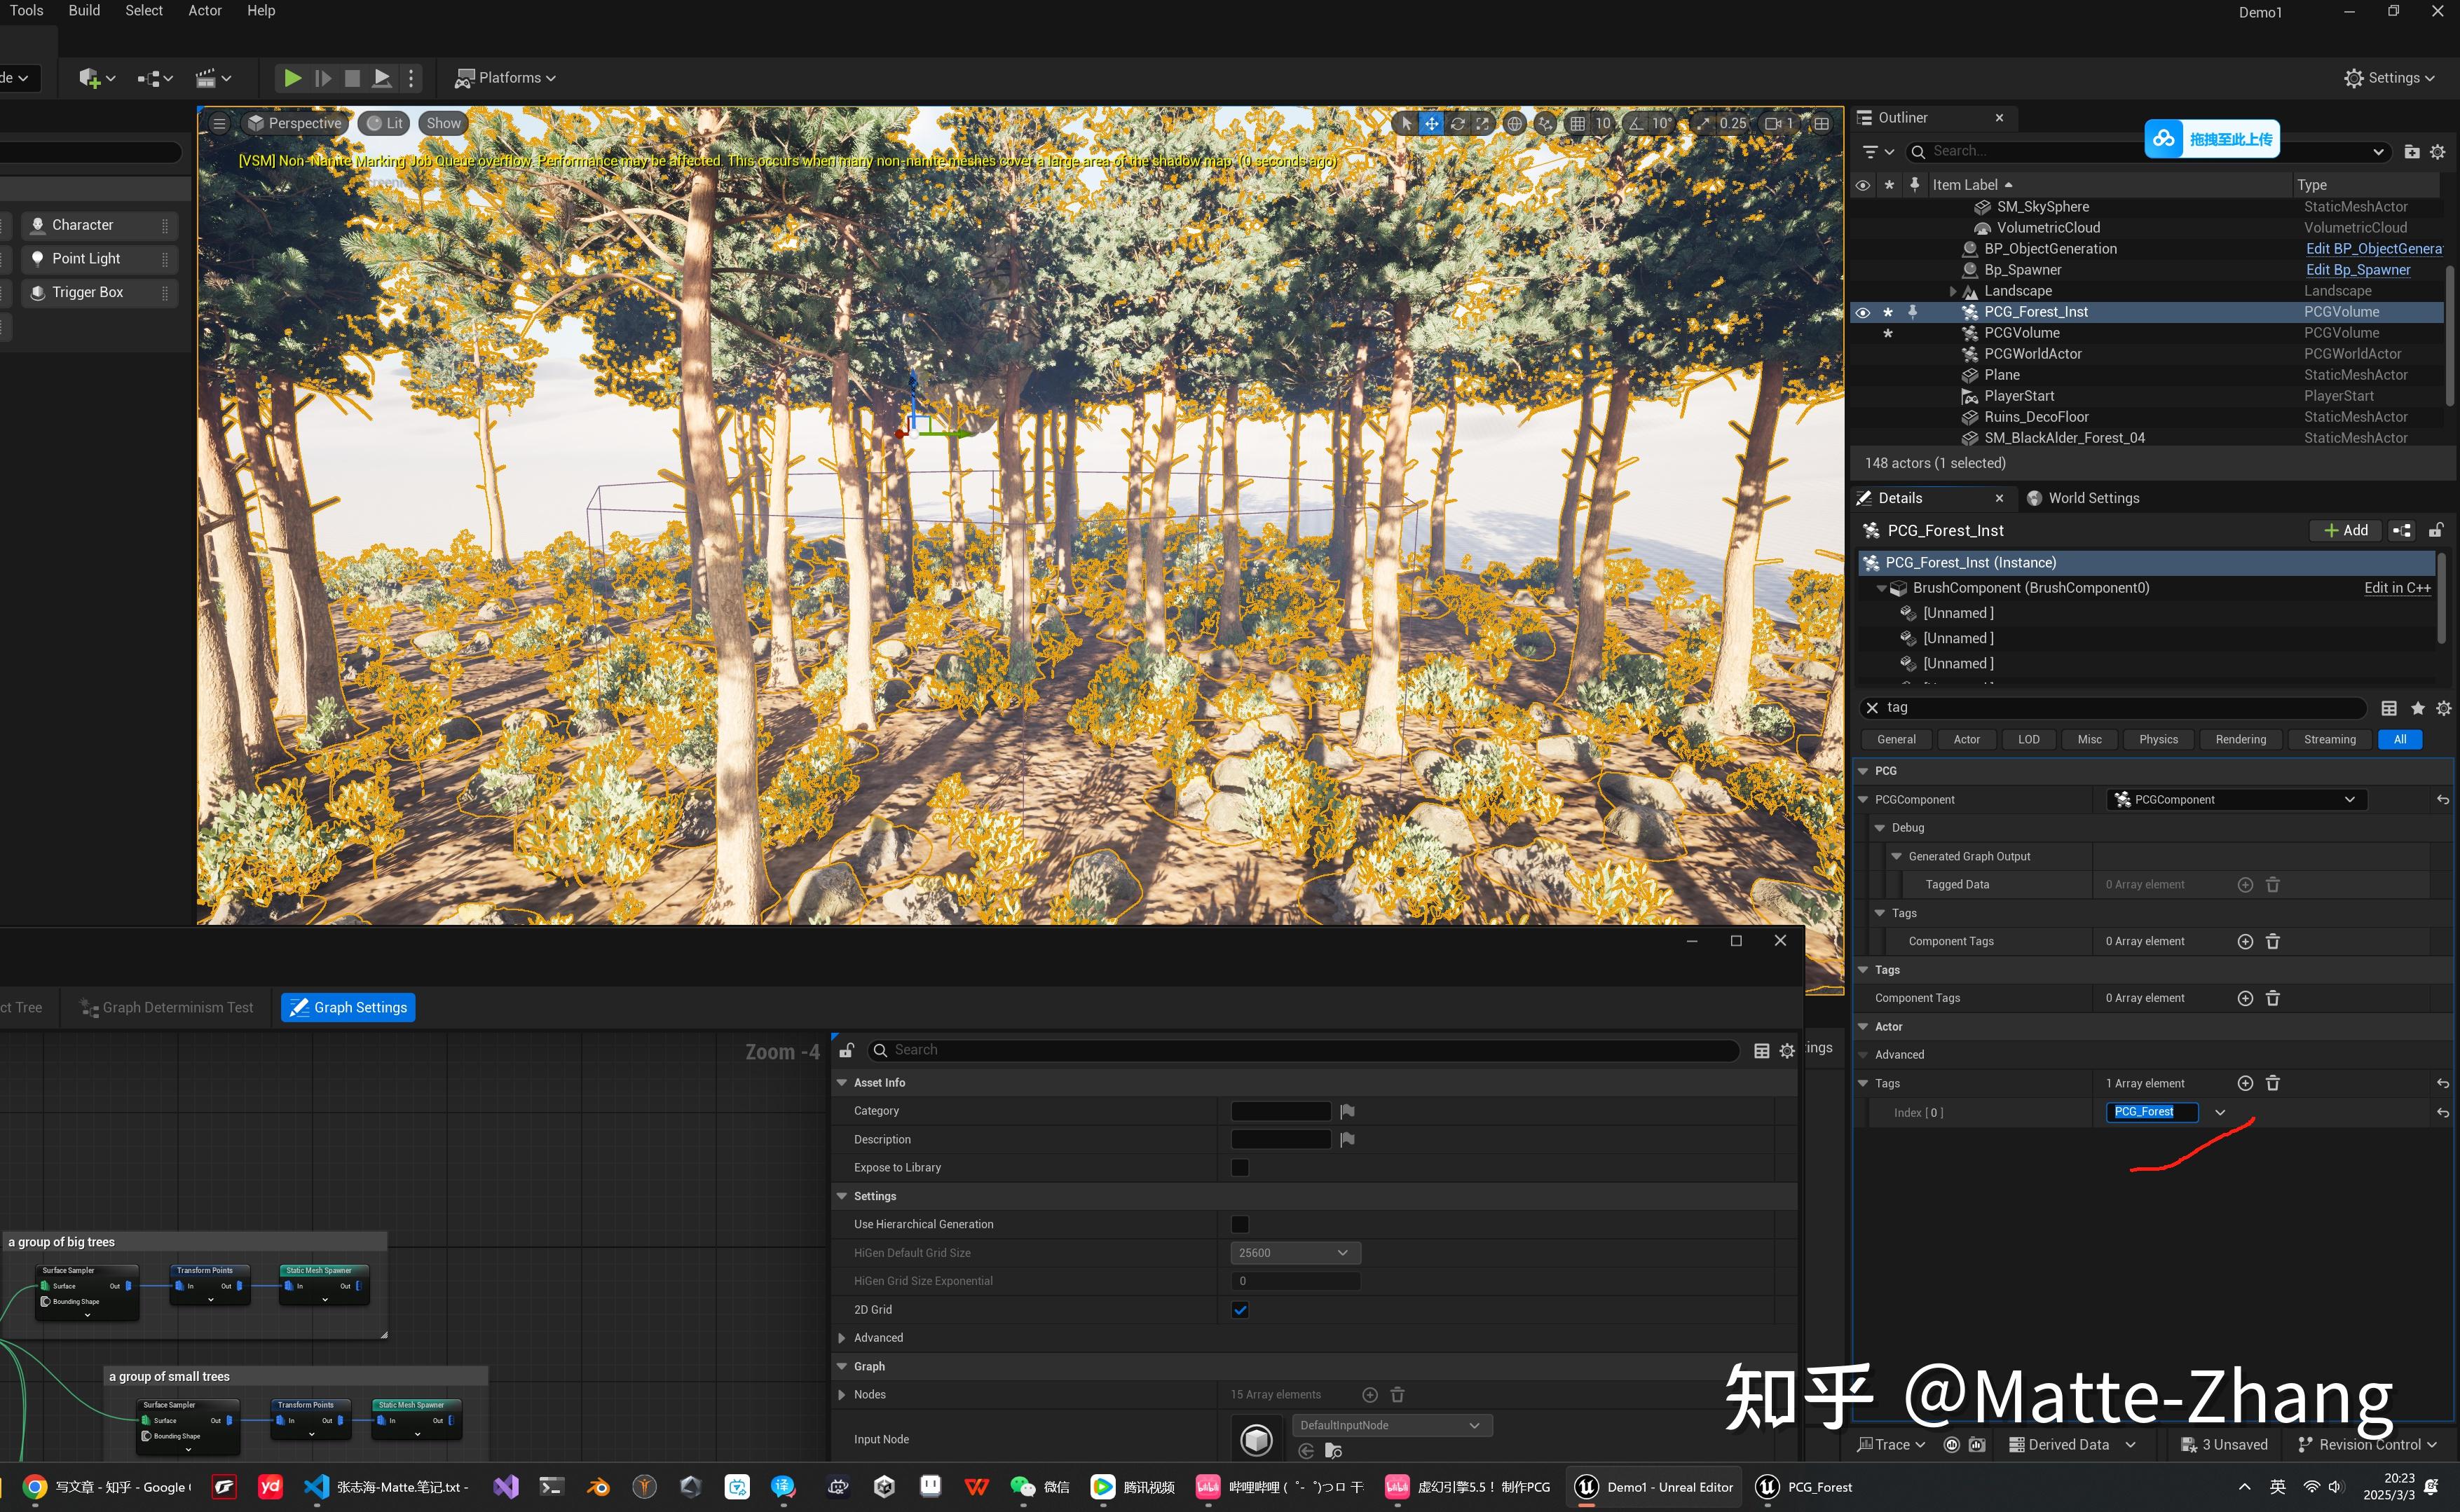Image resolution: width=2460 pixels, height=1512 pixels.
Task: Open the Outliner settings gear icon
Action: pyautogui.click(x=2437, y=151)
